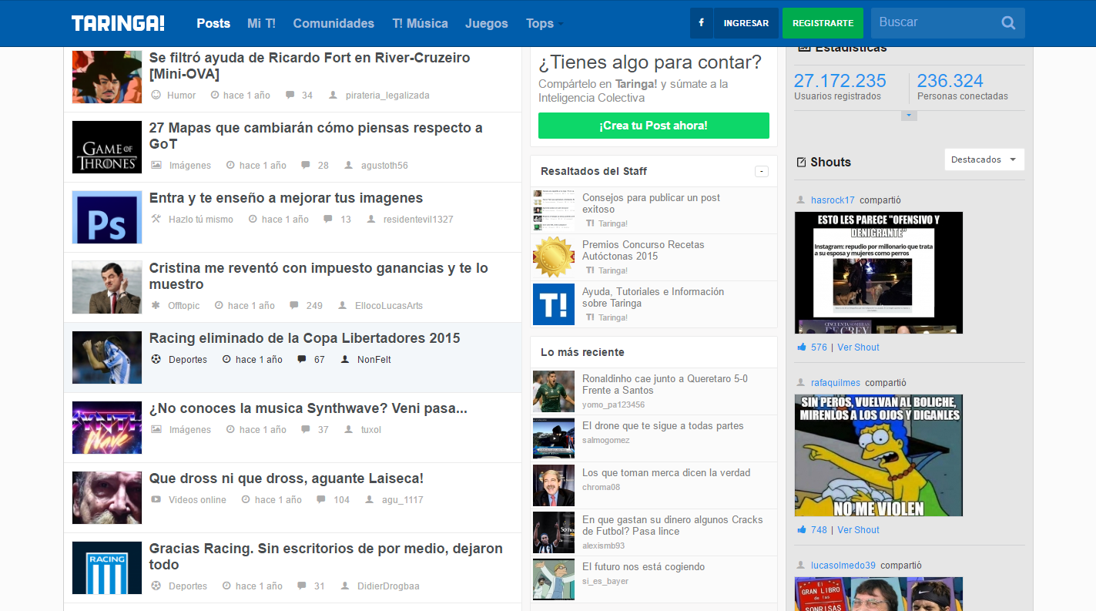Click comment bubble icon showing 67
This screenshot has width=1096, height=611.
301,359
